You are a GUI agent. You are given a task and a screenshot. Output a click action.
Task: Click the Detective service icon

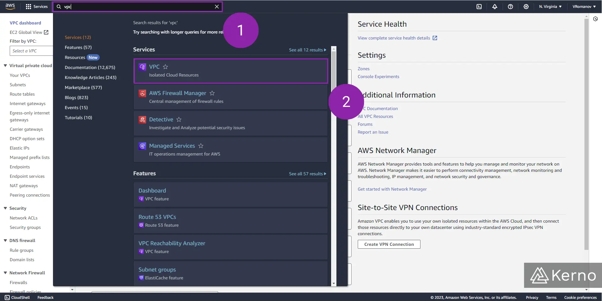[142, 119]
